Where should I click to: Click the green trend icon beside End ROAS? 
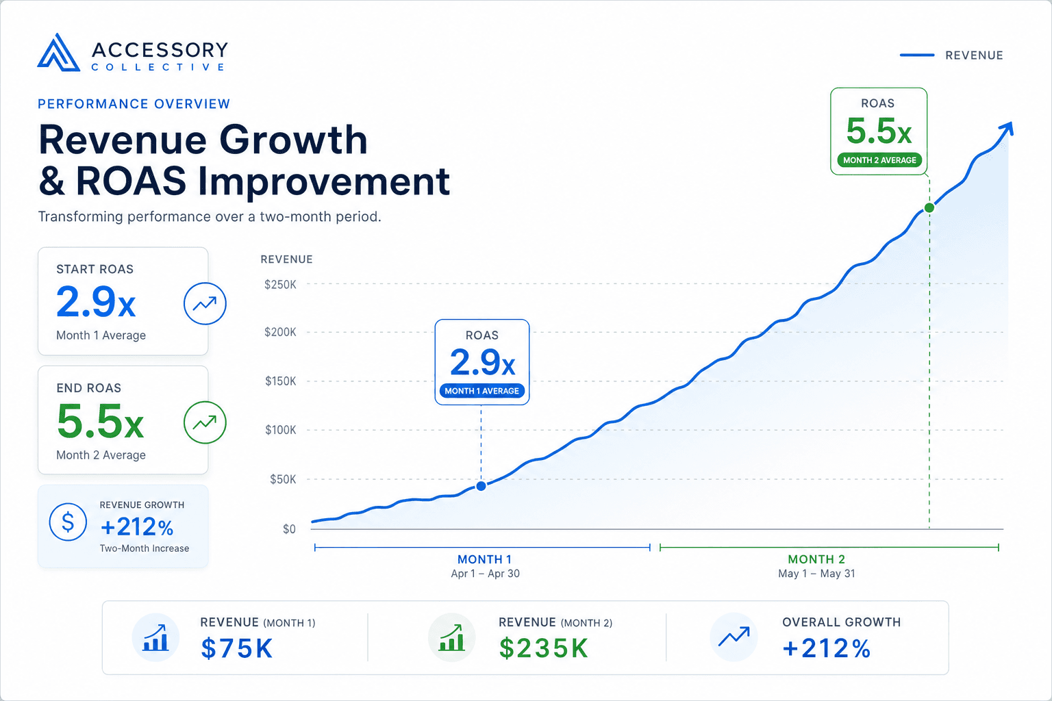[x=205, y=422]
